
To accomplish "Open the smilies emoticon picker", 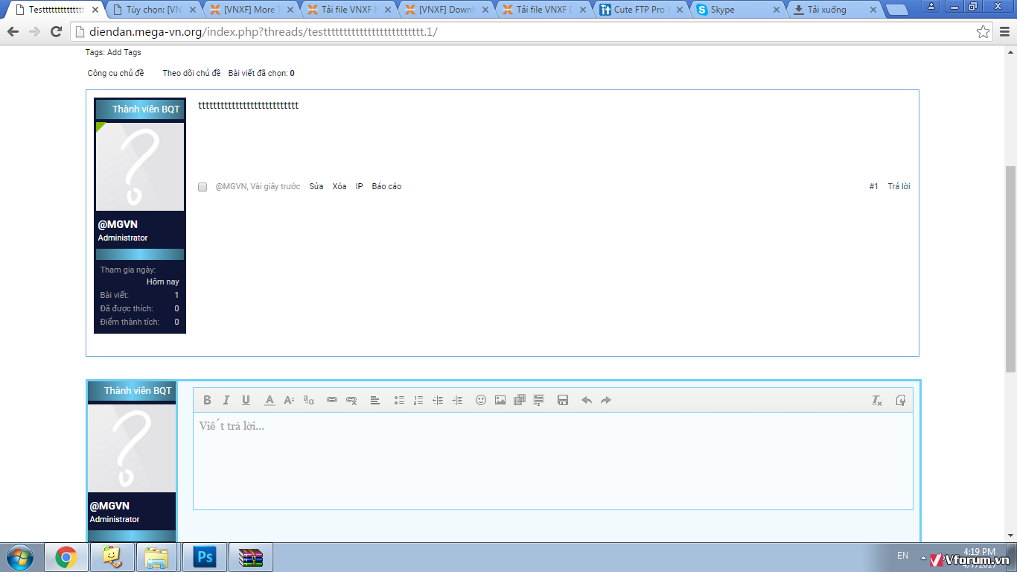I will (481, 400).
